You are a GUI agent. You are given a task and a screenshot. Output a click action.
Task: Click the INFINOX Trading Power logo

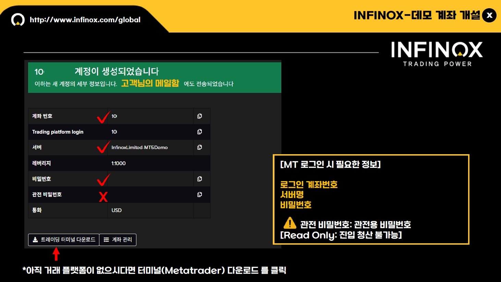pyautogui.click(x=437, y=54)
